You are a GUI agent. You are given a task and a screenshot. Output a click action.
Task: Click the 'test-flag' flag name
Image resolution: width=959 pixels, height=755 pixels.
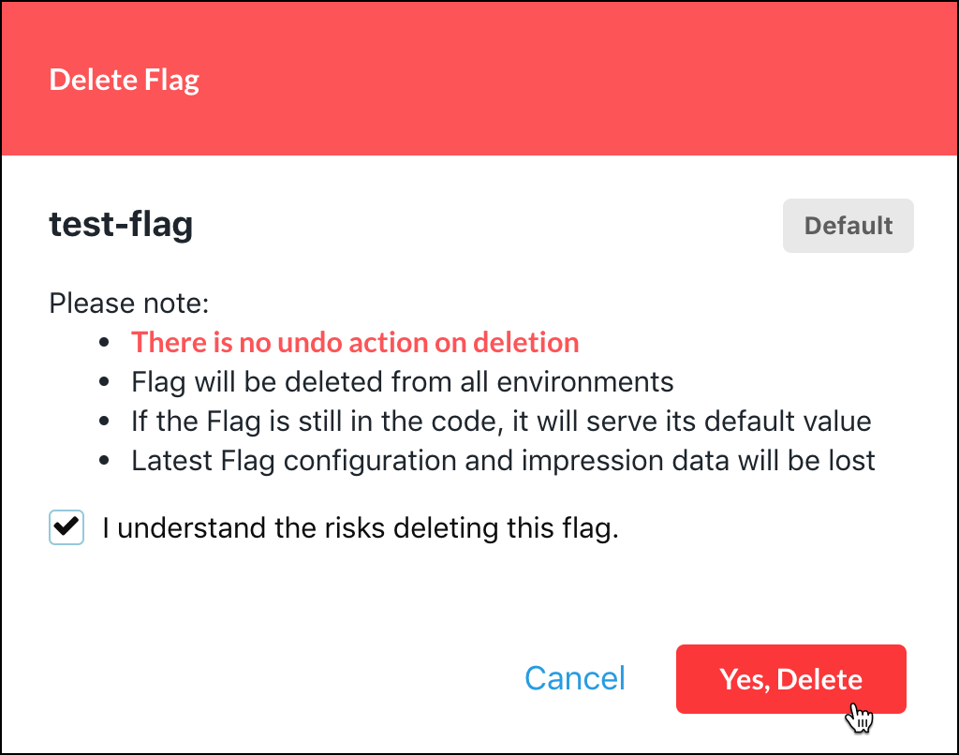(x=121, y=225)
